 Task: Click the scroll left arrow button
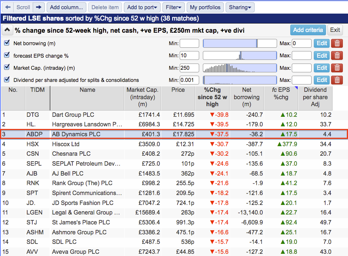(8, 7)
